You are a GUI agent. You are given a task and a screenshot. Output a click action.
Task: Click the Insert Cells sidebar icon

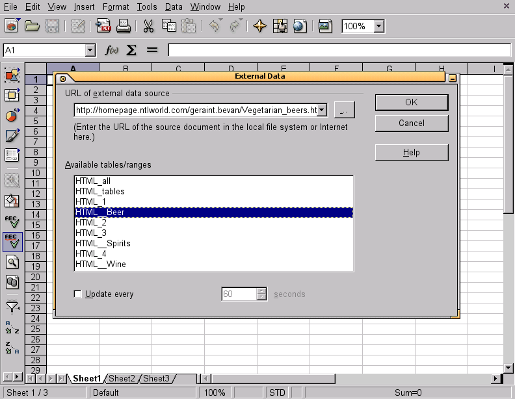coord(12,95)
